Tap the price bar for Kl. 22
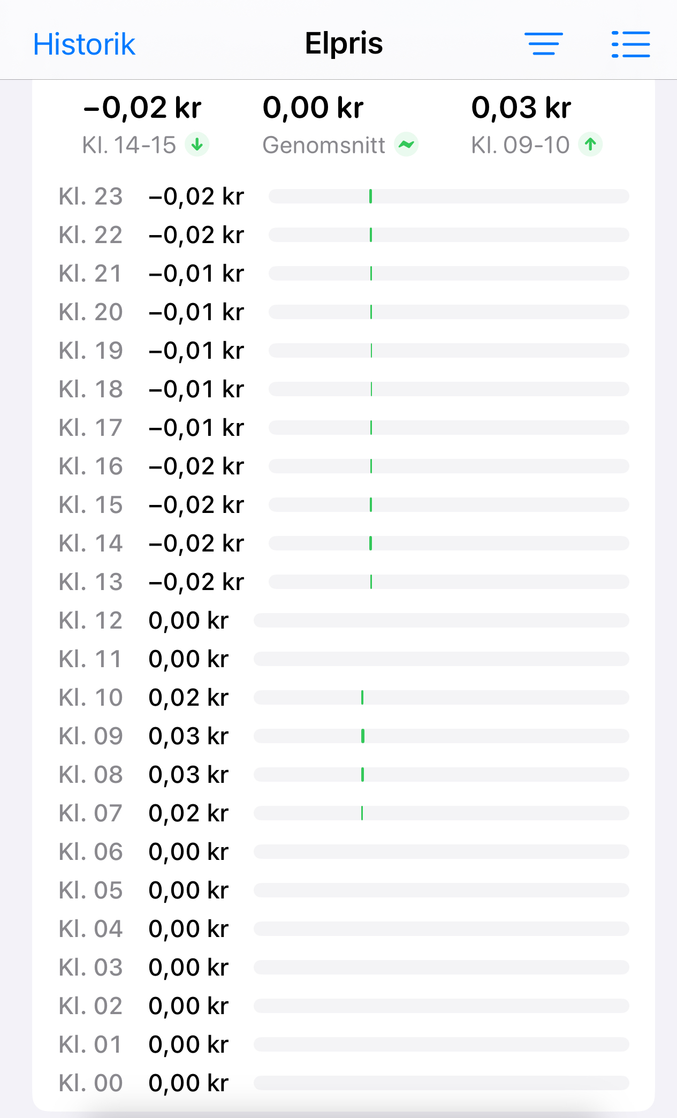 [x=448, y=235]
